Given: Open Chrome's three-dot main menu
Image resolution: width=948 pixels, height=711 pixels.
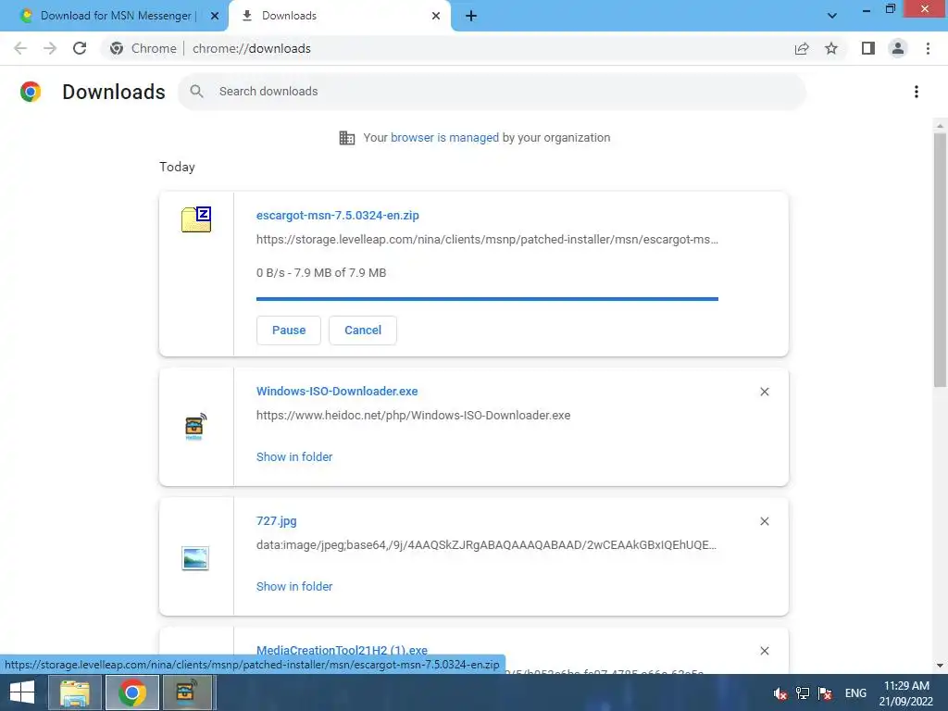Looking at the screenshot, I should (x=928, y=48).
